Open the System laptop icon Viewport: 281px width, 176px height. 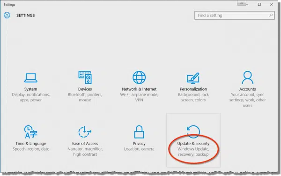pyautogui.click(x=30, y=78)
